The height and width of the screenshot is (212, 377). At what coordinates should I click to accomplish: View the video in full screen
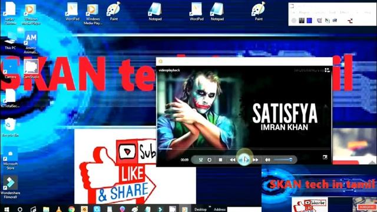(325, 157)
